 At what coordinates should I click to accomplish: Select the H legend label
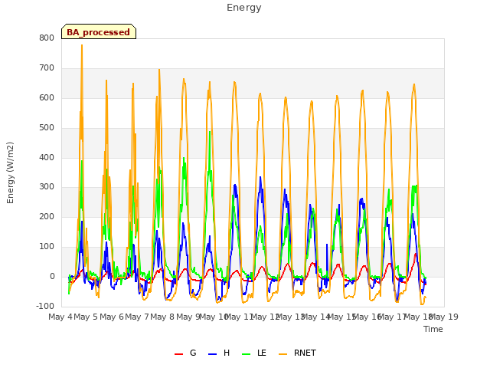[x=227, y=353]
